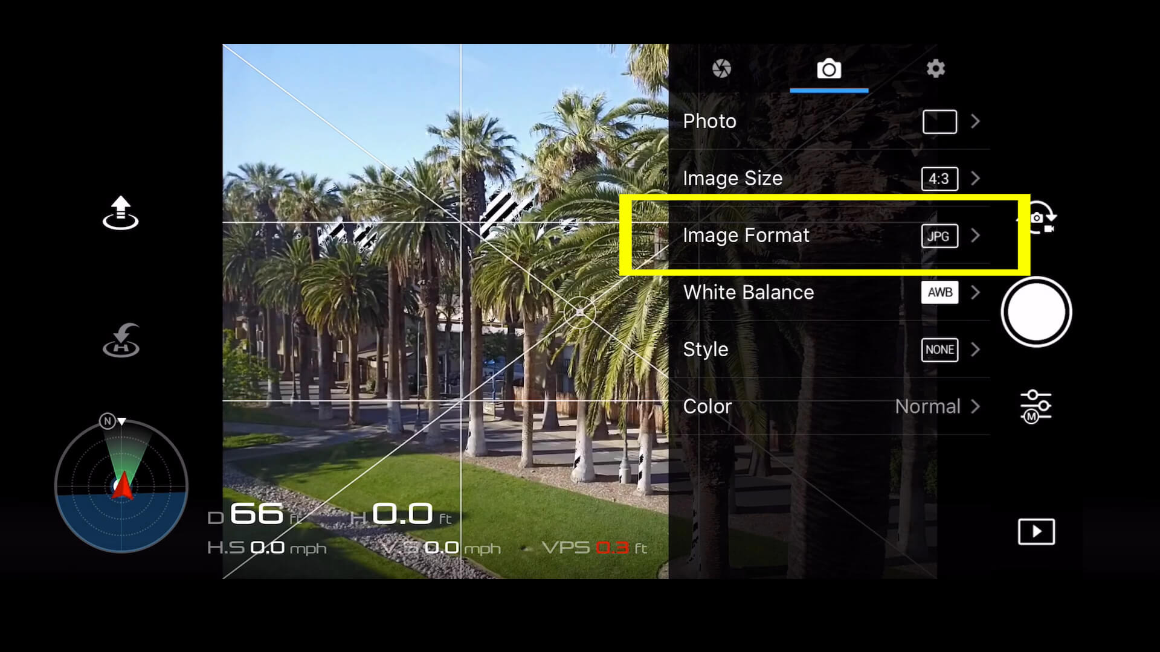The height and width of the screenshot is (652, 1160).
Task: Tap the white shutter capture button
Action: point(1036,312)
